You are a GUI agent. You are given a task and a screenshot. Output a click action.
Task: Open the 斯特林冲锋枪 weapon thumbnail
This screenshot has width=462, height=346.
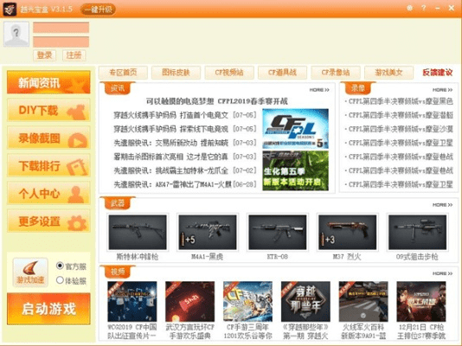(138, 233)
